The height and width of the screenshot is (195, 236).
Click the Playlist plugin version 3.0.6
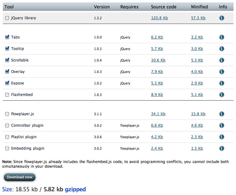98,137
